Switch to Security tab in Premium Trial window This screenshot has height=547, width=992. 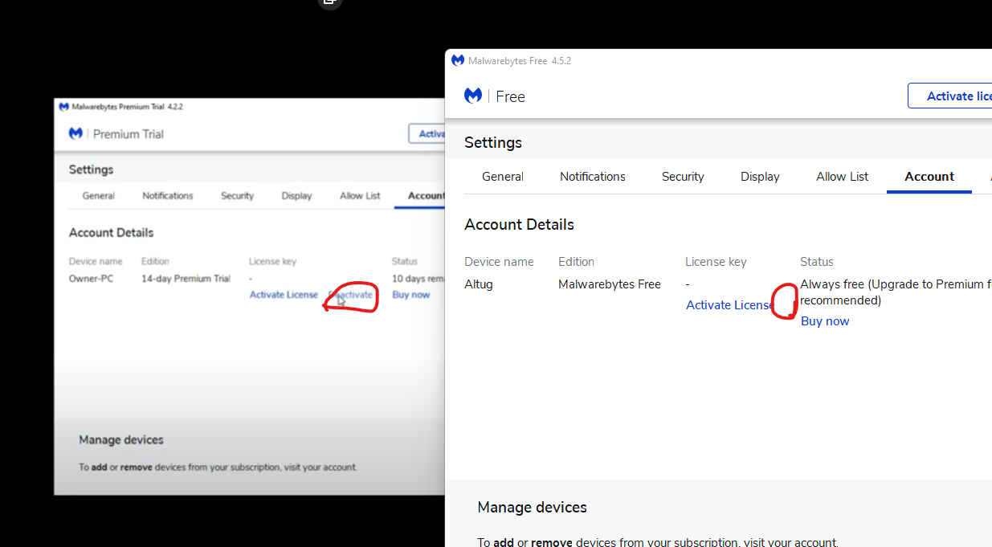pos(237,195)
